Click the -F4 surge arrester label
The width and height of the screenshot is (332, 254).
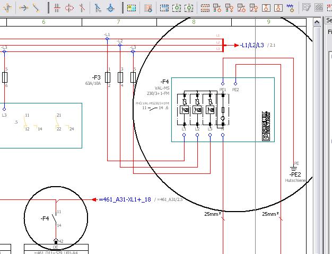(x=164, y=82)
